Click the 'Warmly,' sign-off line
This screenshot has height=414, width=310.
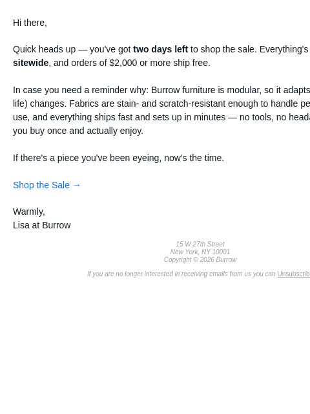tap(29, 212)
